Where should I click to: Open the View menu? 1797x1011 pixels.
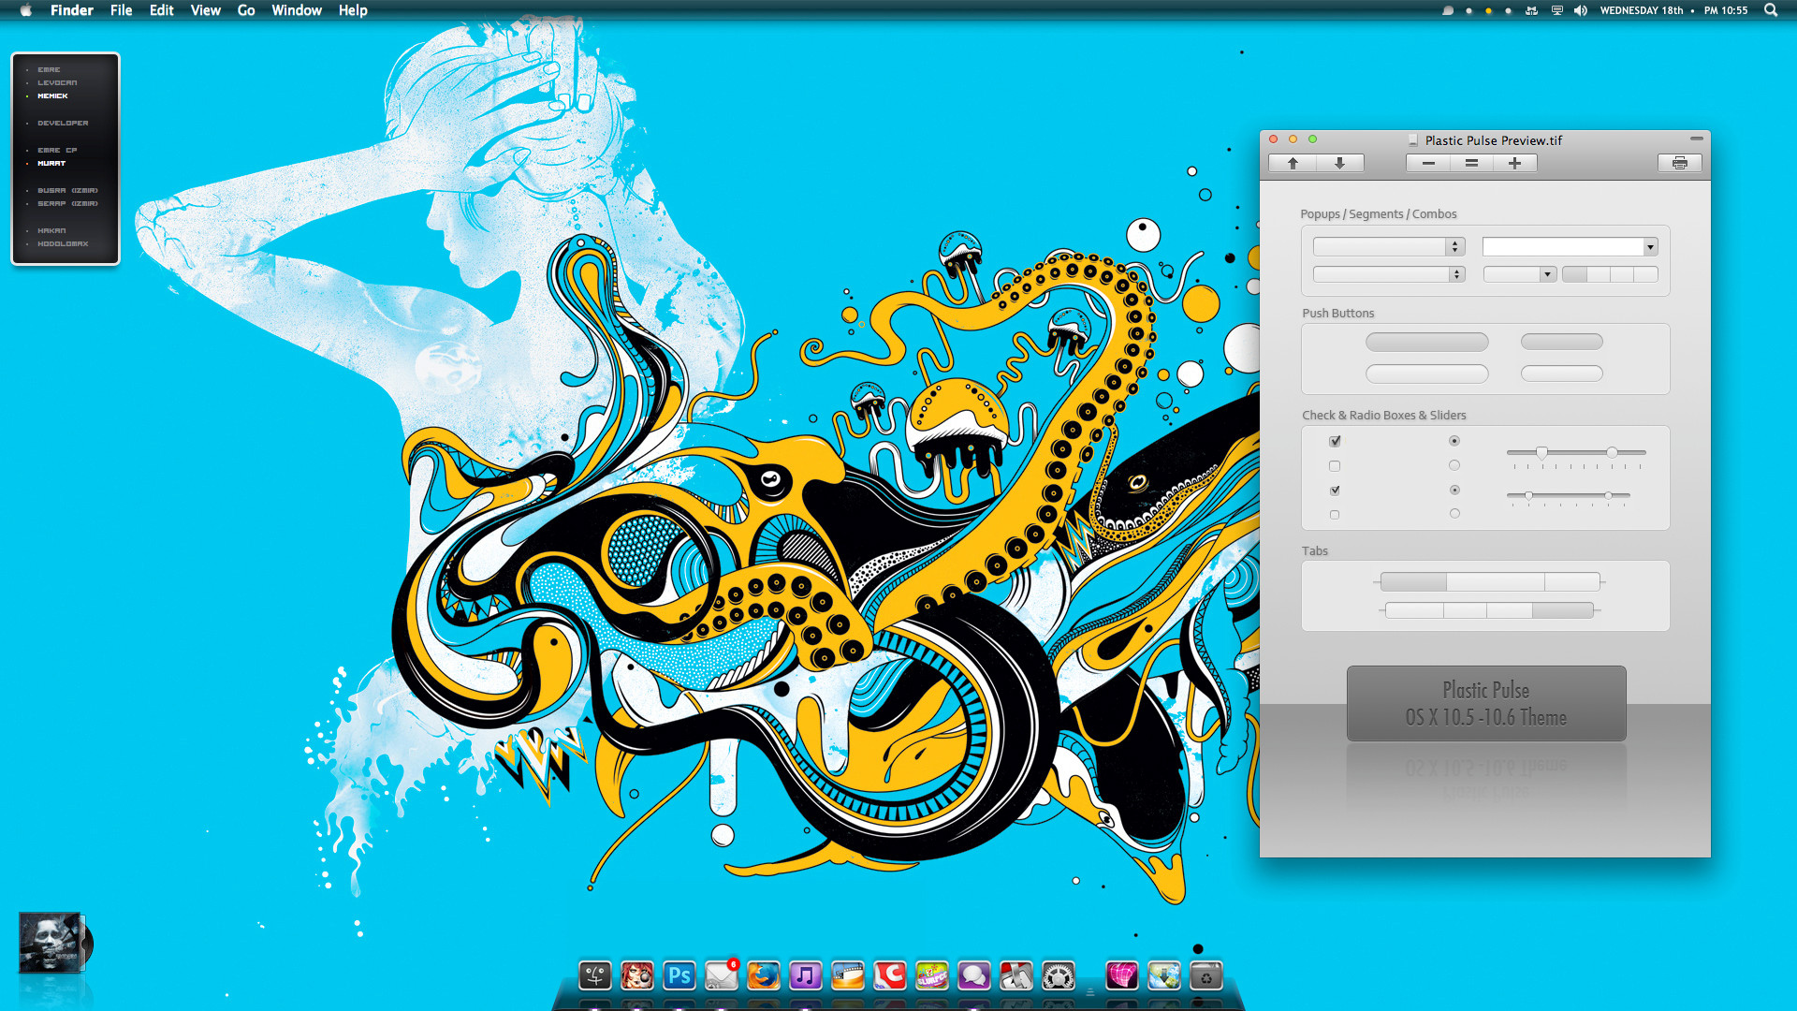point(206,10)
